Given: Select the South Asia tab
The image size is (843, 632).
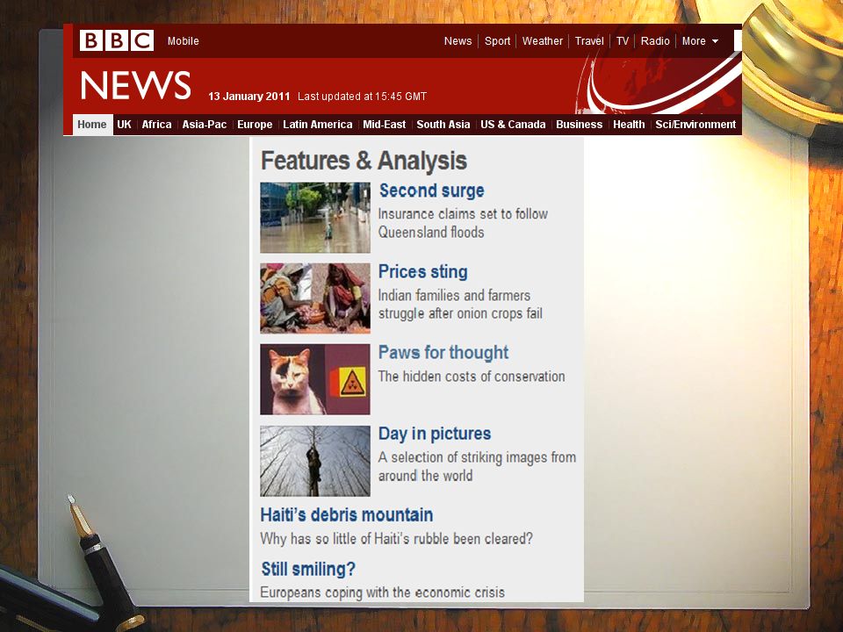Looking at the screenshot, I should coord(443,124).
